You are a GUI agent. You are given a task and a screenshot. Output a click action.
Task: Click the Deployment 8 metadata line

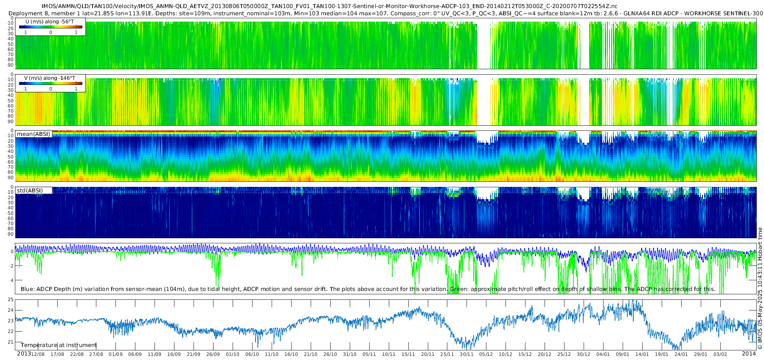tap(385, 14)
